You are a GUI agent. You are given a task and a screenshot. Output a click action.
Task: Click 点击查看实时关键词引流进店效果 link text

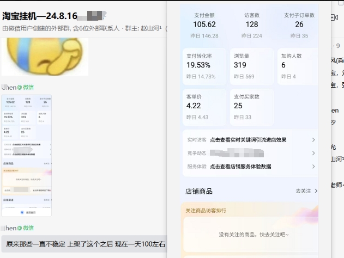248,140
